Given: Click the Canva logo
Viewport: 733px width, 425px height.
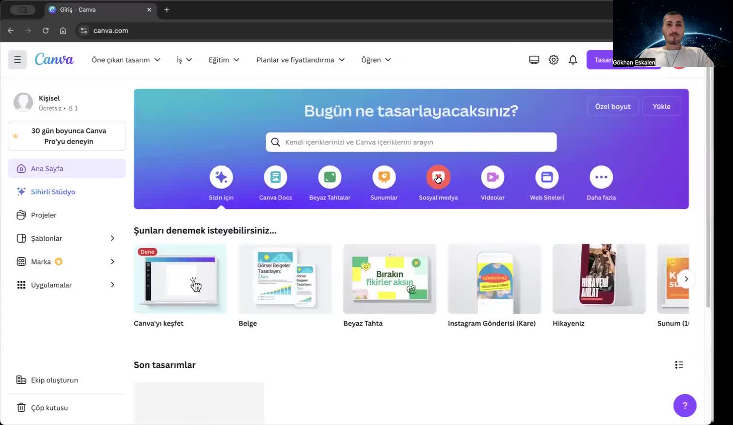Looking at the screenshot, I should pos(54,59).
